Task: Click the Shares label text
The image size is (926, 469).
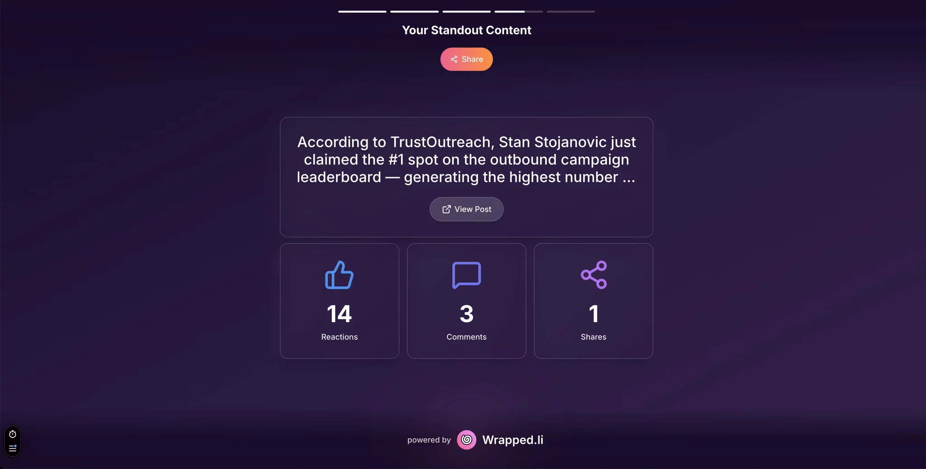Action: tap(593, 337)
